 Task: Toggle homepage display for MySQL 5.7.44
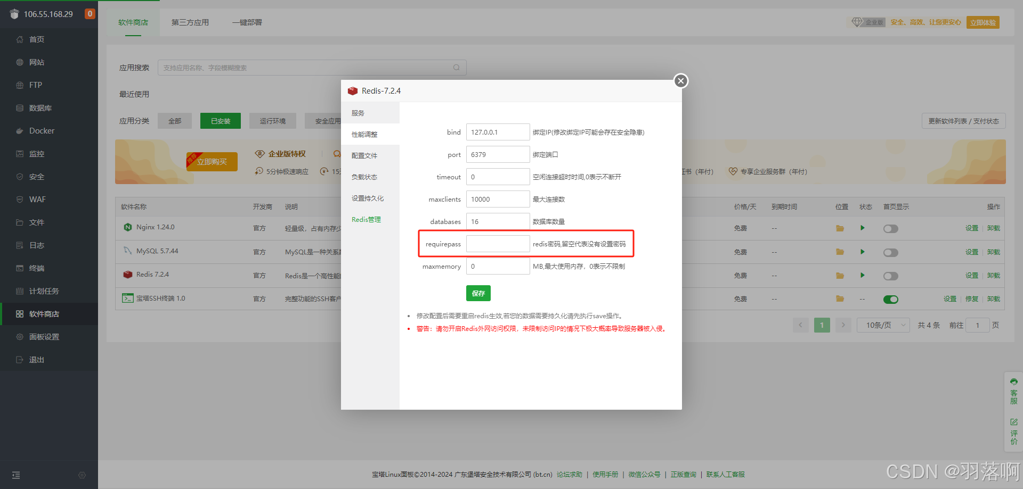(x=890, y=252)
